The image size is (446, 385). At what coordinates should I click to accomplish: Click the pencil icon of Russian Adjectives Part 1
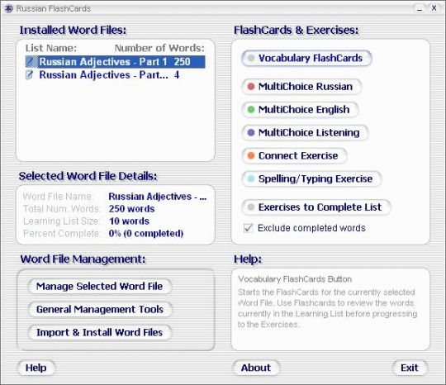click(x=31, y=62)
